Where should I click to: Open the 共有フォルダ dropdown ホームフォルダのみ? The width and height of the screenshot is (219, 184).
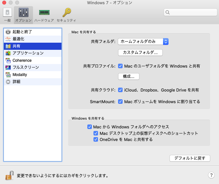point(143,41)
